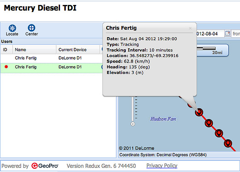Click the date field showing 2012-08-04
The image size is (240, 172).
(x=210, y=33)
